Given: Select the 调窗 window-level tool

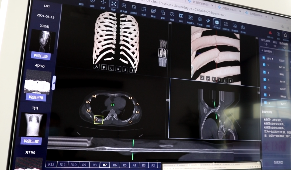Looking at the screenshot, I should [92, 3].
